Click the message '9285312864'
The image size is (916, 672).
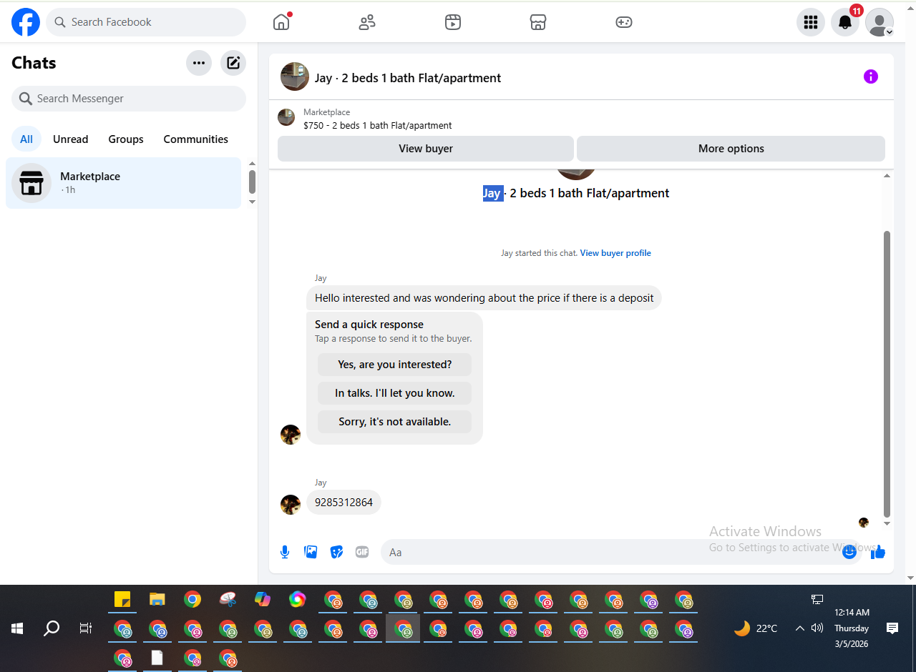(x=343, y=503)
